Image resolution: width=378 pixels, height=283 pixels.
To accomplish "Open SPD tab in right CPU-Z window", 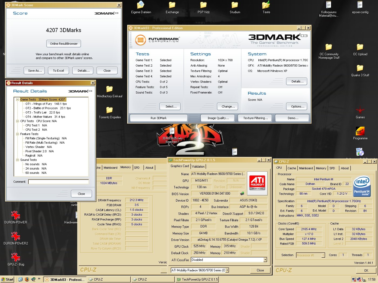I will 332,168.
